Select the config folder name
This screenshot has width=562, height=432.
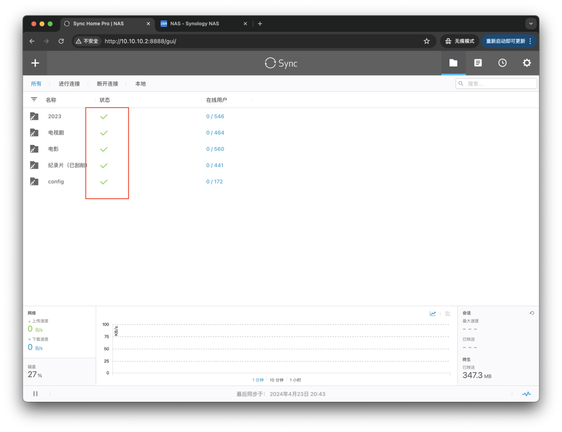click(x=56, y=181)
